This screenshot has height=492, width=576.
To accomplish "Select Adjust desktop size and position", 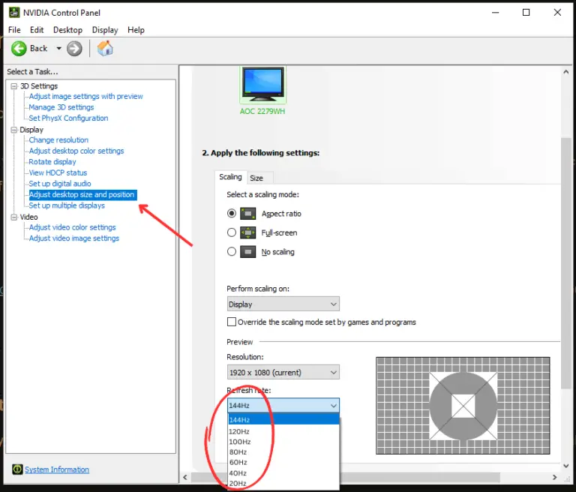I will (82, 195).
